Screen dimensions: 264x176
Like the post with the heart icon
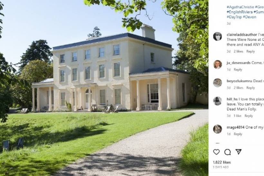(216, 152)
